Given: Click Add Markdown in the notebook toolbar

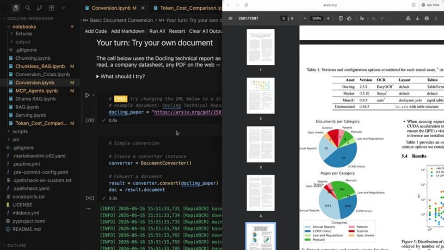Looking at the screenshot, I should coord(128,31).
